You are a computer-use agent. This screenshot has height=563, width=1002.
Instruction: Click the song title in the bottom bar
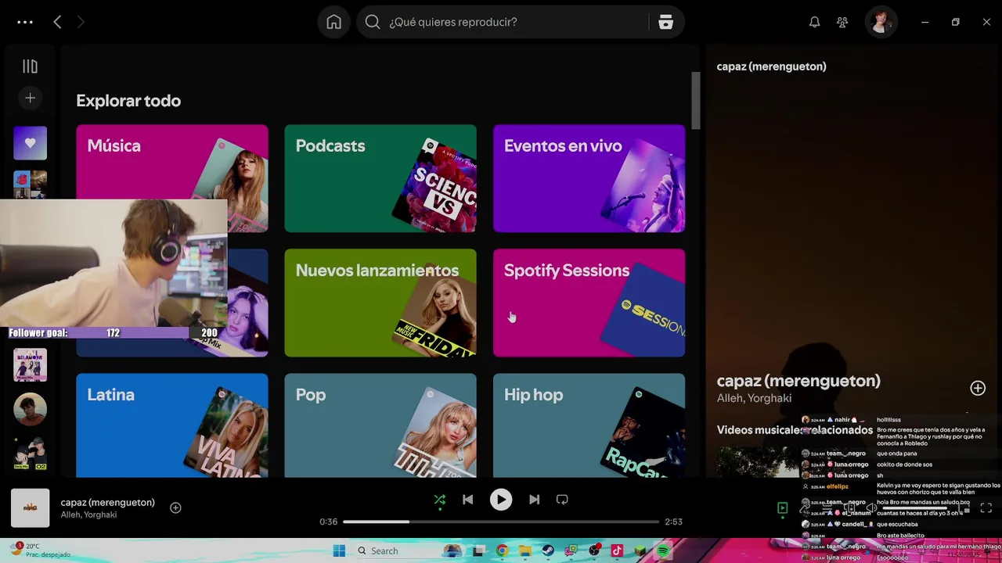tap(107, 502)
